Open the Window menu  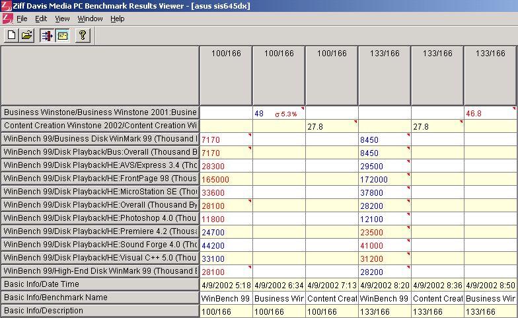coord(90,19)
